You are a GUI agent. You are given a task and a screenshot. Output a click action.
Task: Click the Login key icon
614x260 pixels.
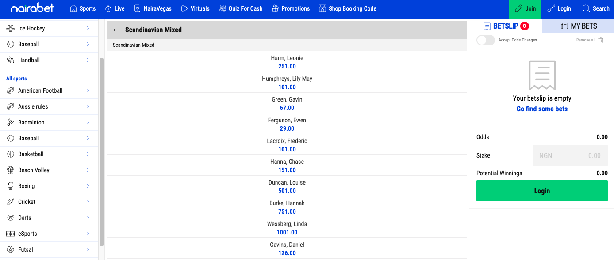(551, 8)
